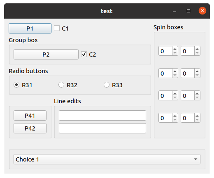Increase bottom row right spin box
This screenshot has width=214, height=178.
(197, 116)
